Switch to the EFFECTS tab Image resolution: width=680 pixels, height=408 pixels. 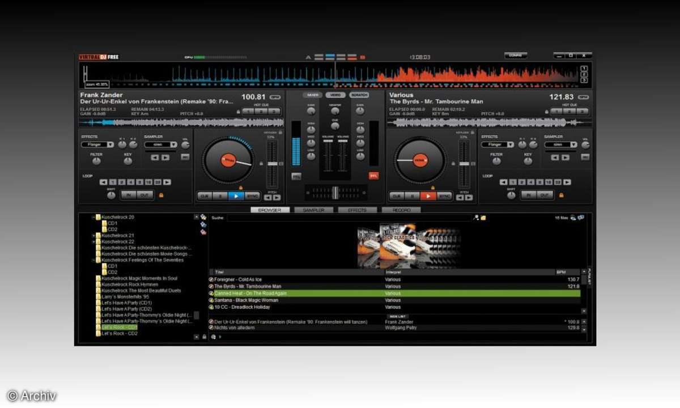[357, 210]
